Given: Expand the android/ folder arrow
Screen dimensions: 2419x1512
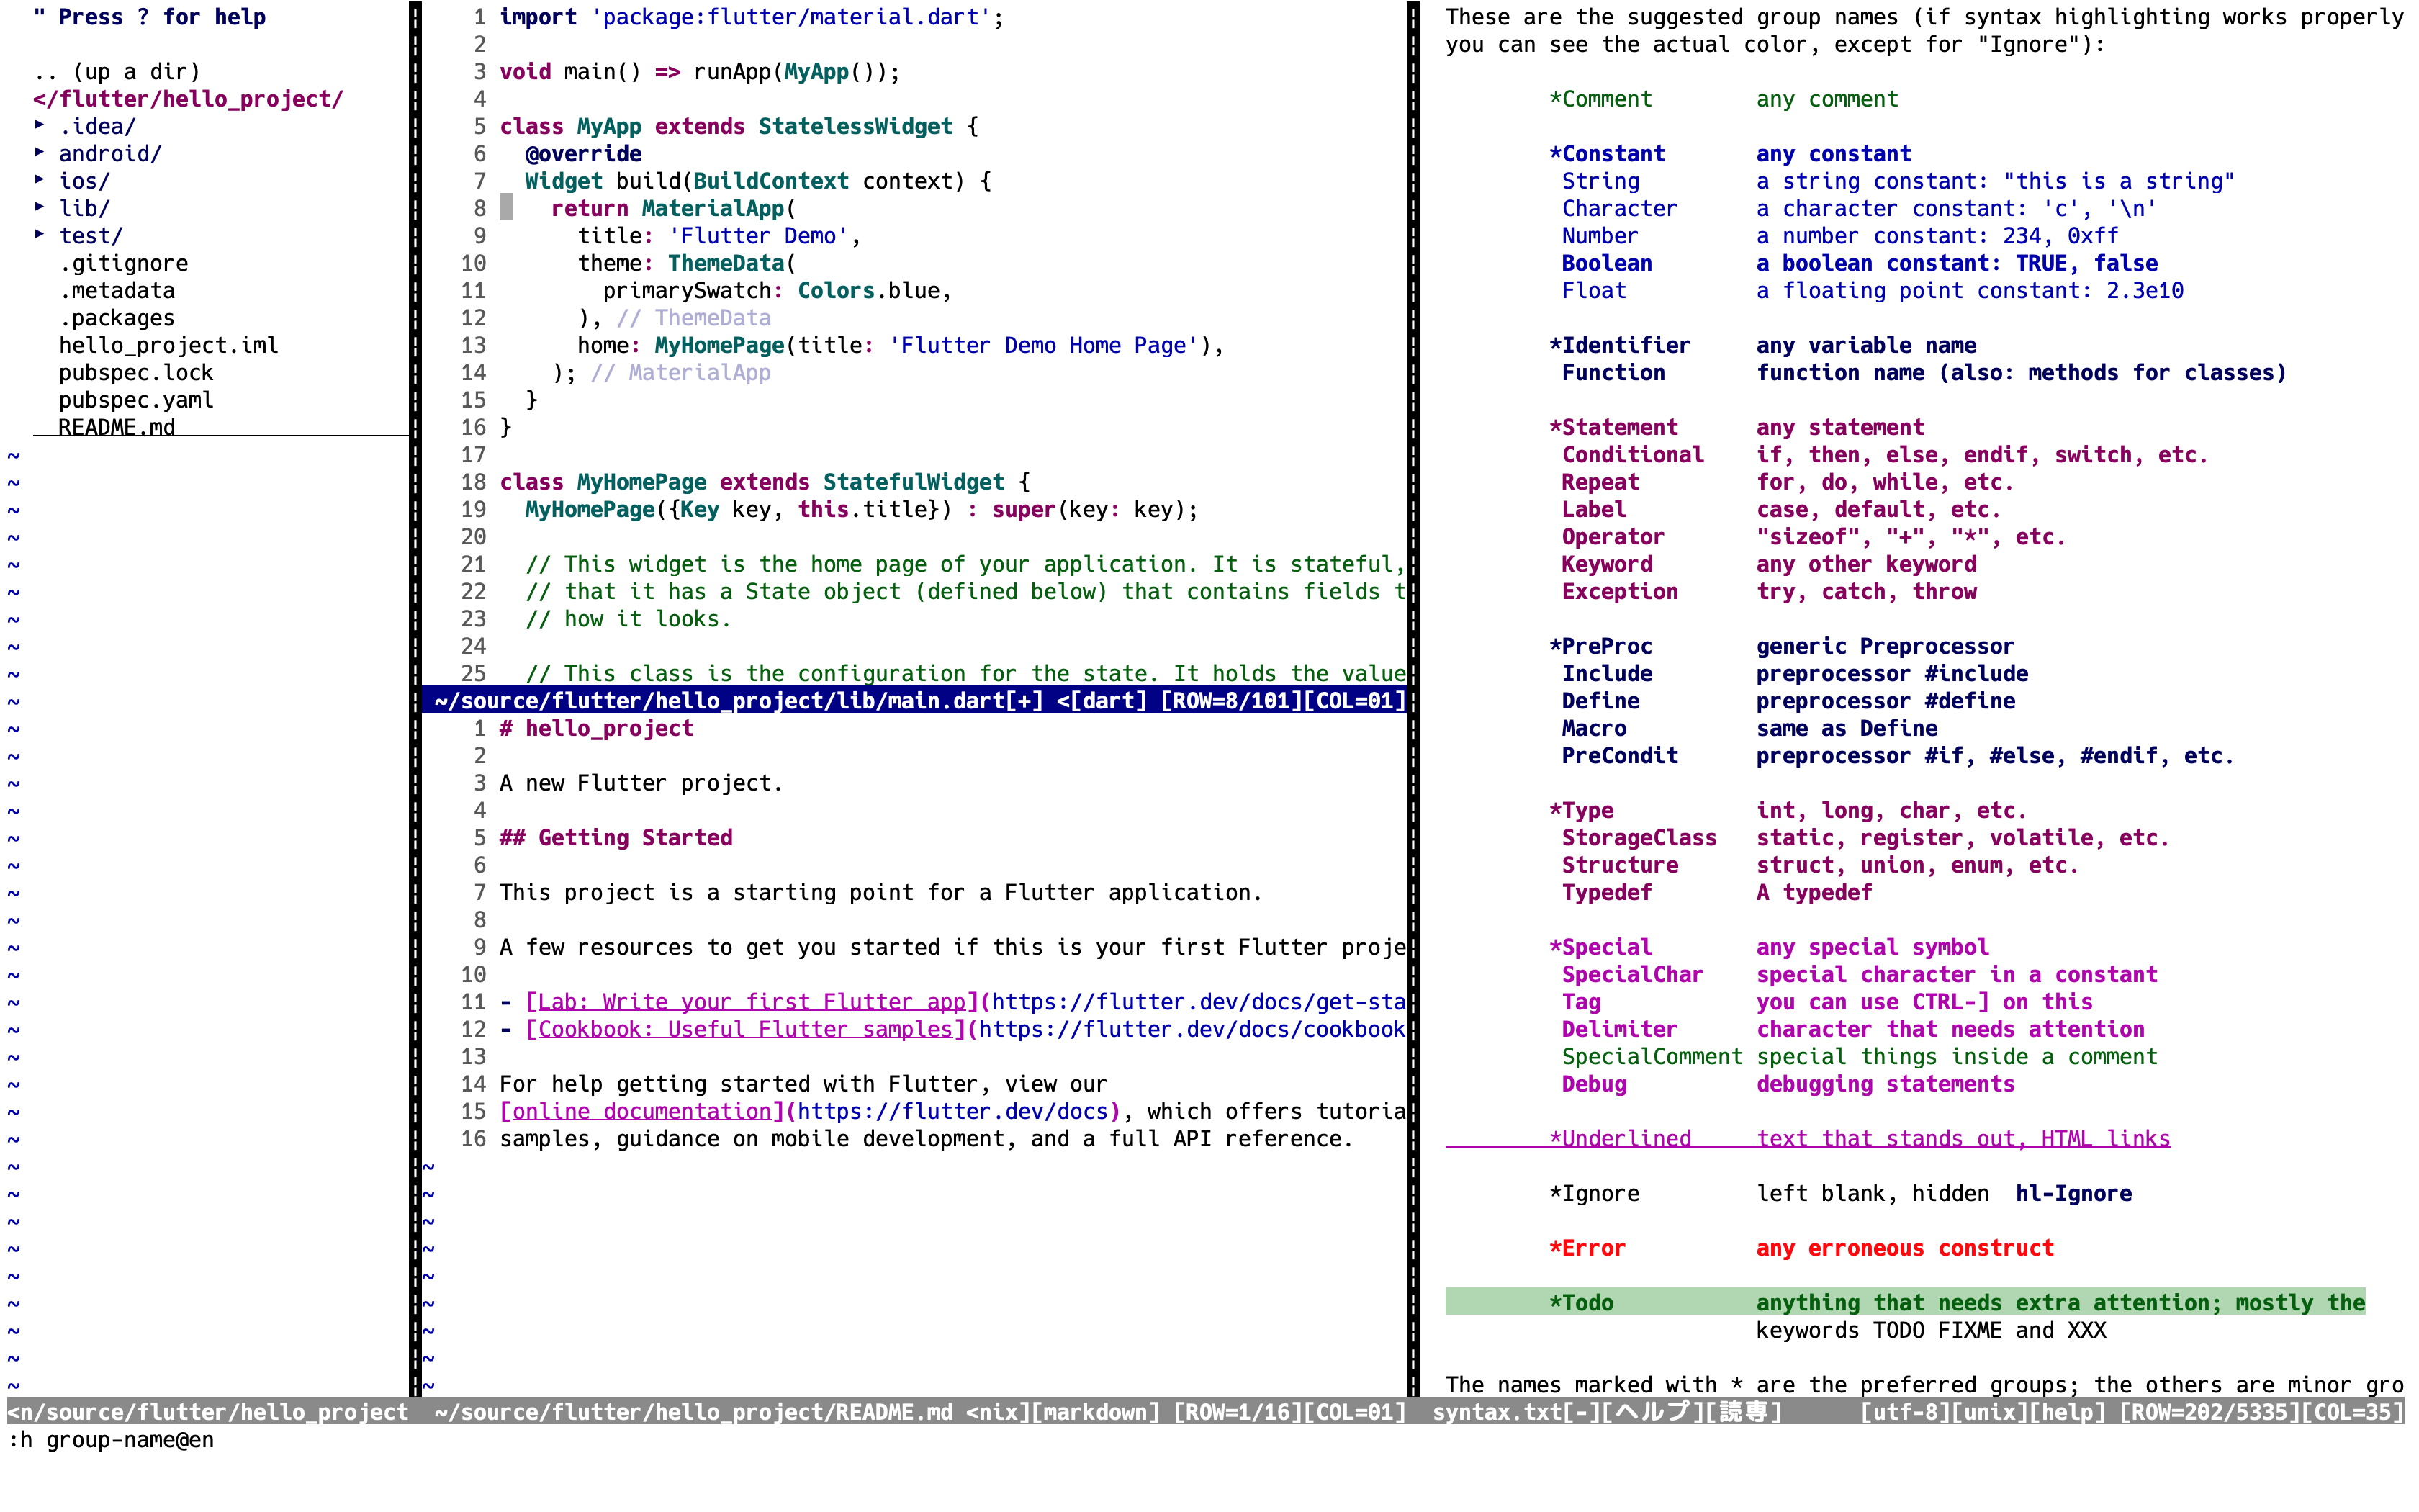Looking at the screenshot, I should coord(39,152).
